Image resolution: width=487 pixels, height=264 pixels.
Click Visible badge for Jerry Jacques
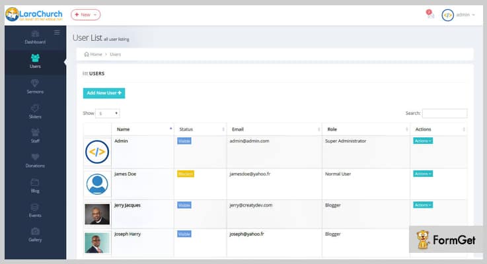[184, 205]
